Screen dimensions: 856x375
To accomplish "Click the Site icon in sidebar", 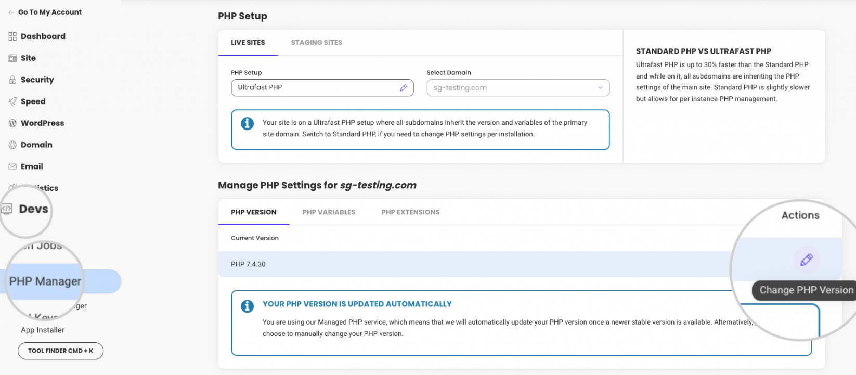I will [x=12, y=58].
